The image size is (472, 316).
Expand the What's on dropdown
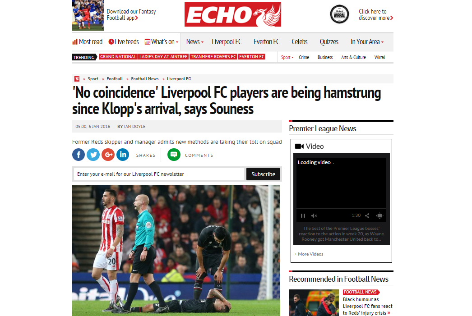[x=162, y=42]
